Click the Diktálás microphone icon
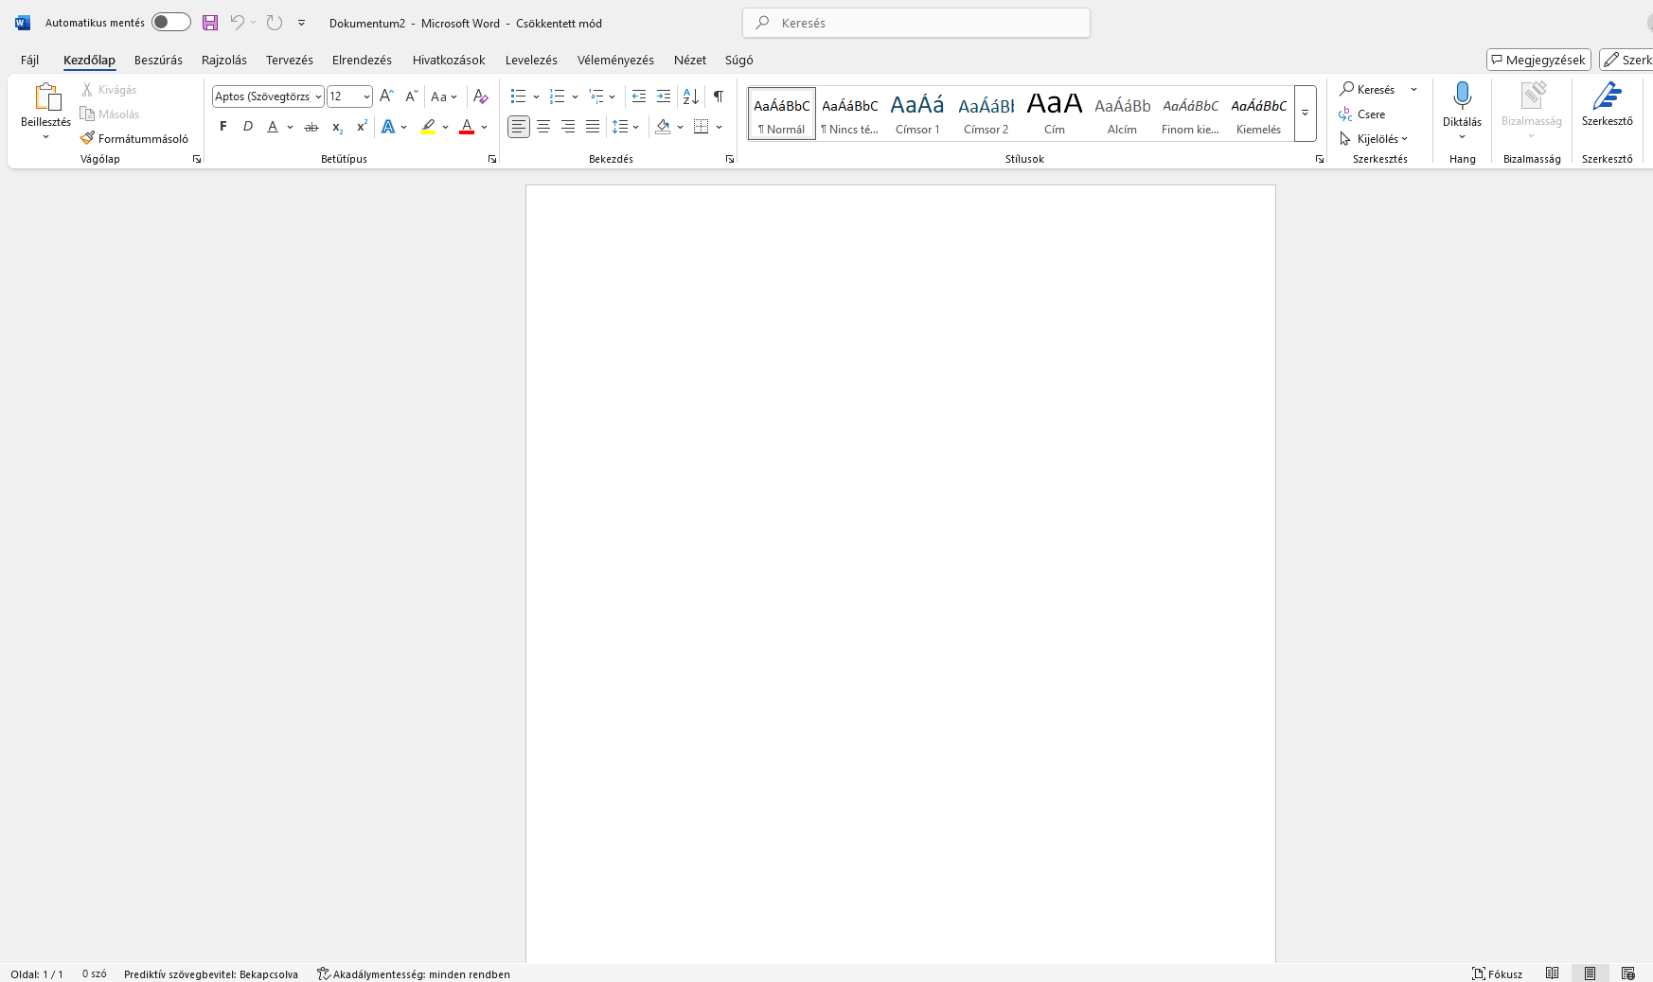The image size is (1653, 982). (1462, 96)
